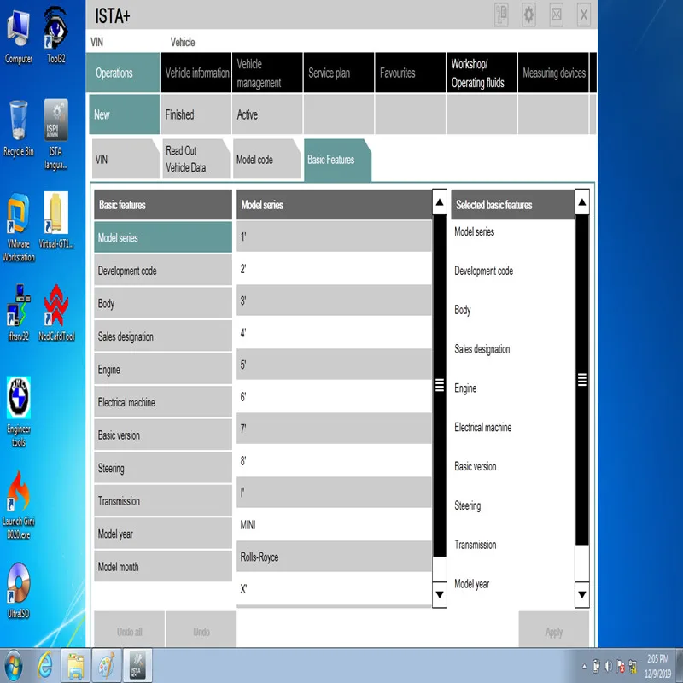The height and width of the screenshot is (683, 683).
Task: Open the Measuring devices tab
Action: (x=553, y=73)
